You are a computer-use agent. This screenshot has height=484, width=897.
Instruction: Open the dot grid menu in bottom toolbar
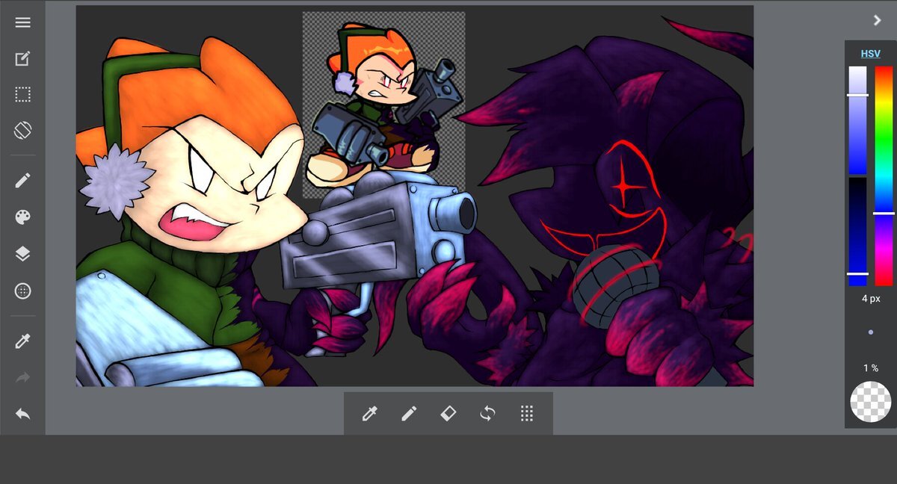pyautogui.click(x=526, y=413)
